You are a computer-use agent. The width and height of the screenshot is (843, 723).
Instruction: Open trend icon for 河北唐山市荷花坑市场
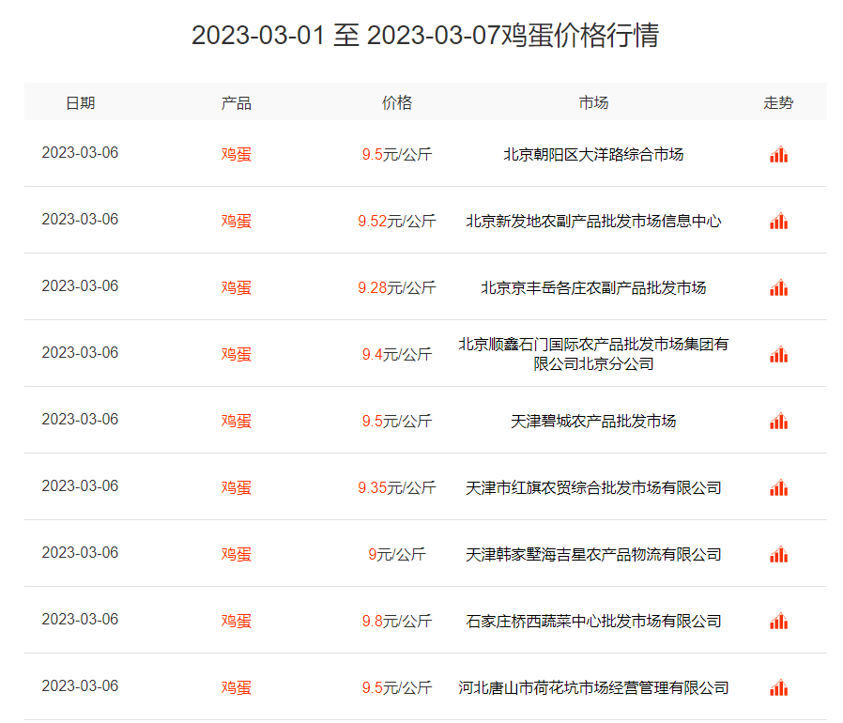tap(778, 688)
